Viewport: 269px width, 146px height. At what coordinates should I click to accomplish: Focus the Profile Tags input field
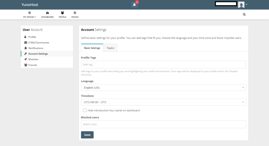[163, 64]
